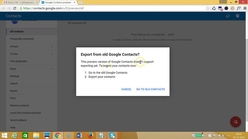Collapse the More section arrow
This screenshot has height=139, width=248.
[52, 69]
